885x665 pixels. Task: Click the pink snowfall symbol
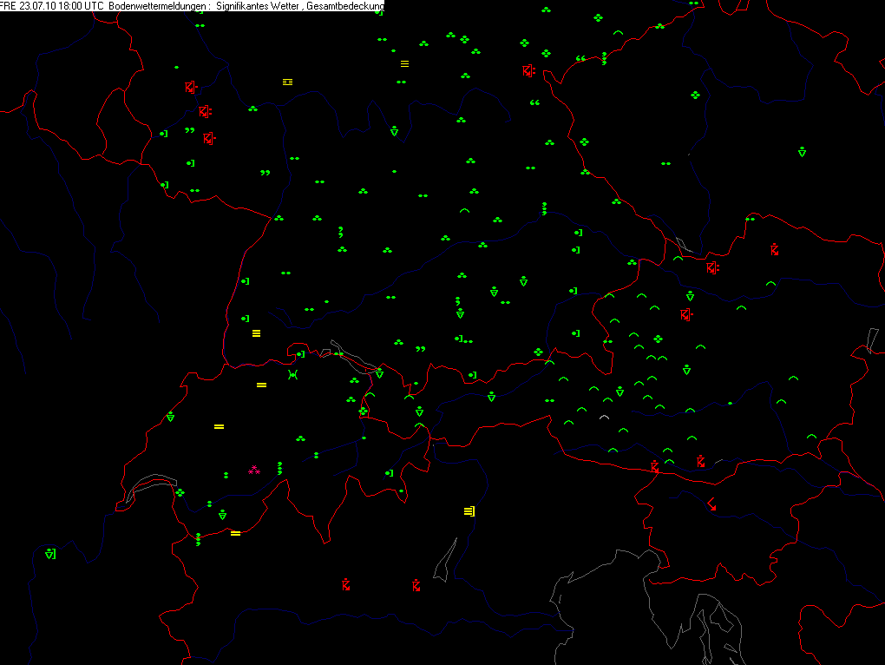click(254, 470)
